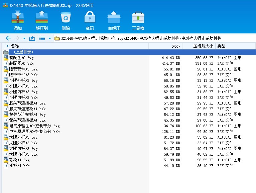
Task: Click the up-one-level folder icon
Action: pos(32,38)
